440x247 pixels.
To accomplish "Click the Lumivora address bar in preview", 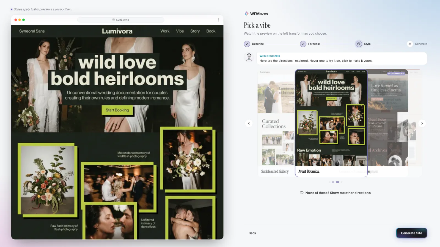I will [x=121, y=20].
